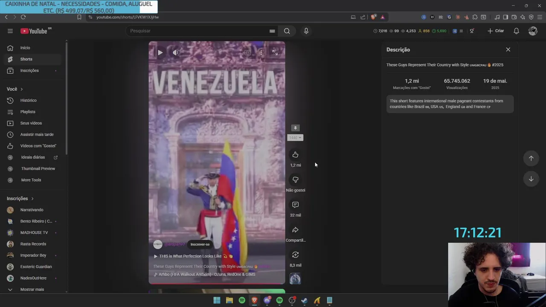Viewport: 546px width, 307px height.
Task: Open Thumbnail Preview tool
Action: coord(33,168)
